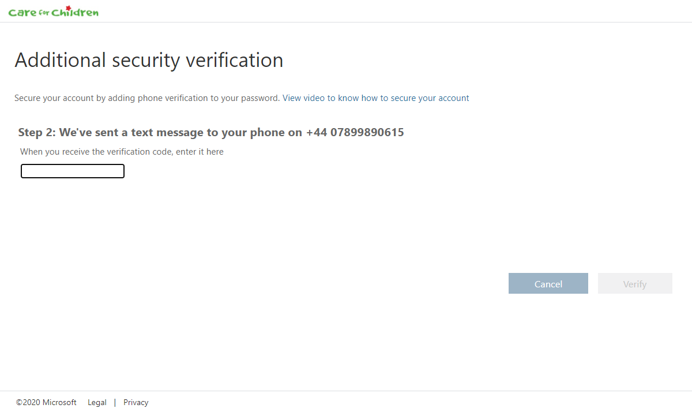Image resolution: width=692 pixels, height=412 pixels.
Task: Open the Privacy link in the footer
Action: 136,402
